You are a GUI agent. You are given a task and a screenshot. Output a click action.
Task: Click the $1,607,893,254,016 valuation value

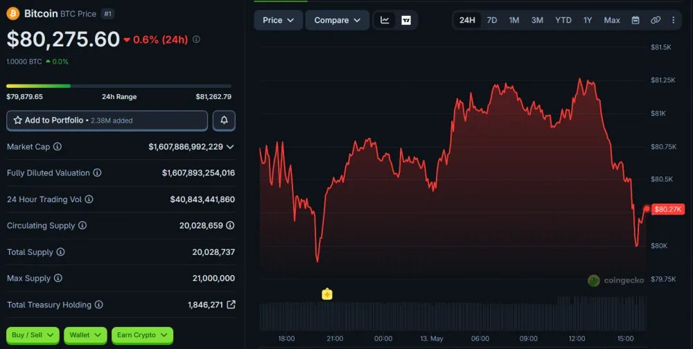click(198, 172)
